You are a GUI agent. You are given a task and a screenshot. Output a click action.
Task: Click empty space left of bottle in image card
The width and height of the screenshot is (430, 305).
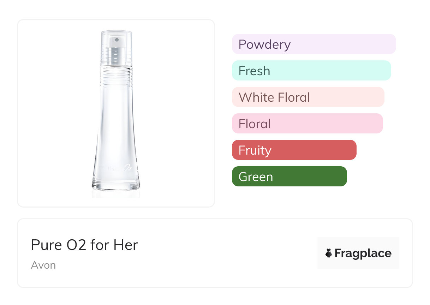tap(53, 113)
